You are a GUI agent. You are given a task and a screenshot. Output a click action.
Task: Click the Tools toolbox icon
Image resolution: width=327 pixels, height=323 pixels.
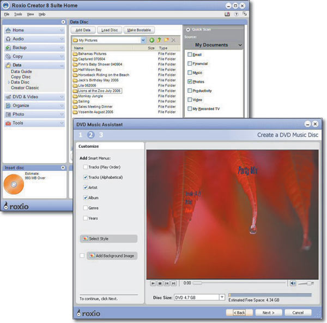(8, 123)
